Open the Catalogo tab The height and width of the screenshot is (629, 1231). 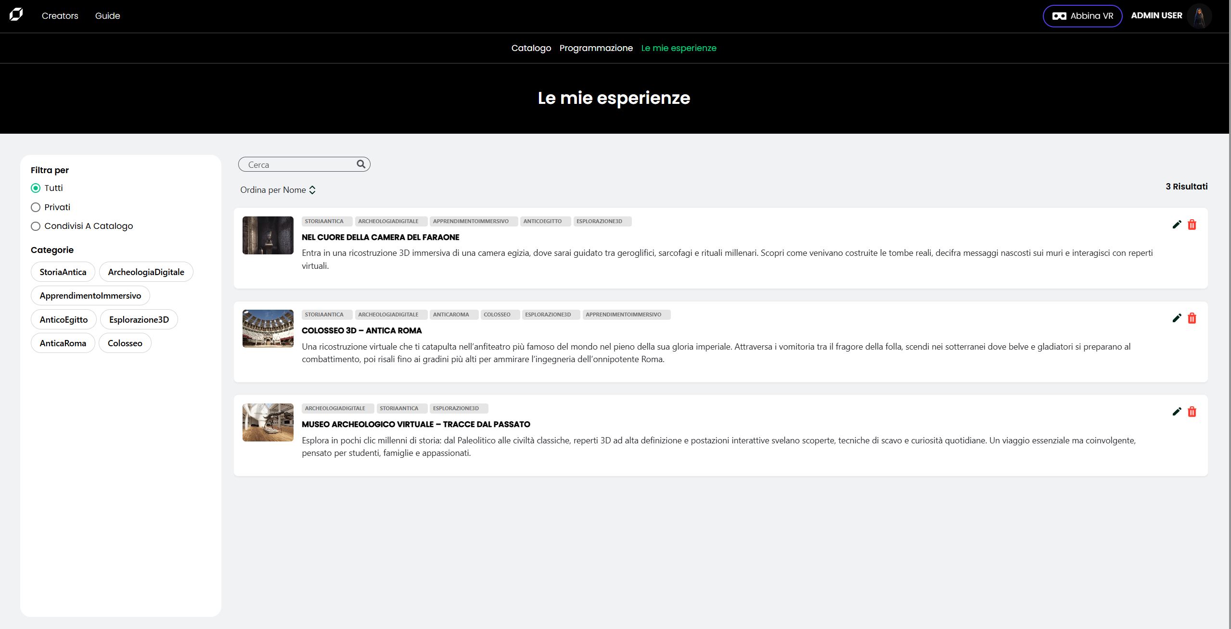click(x=531, y=48)
